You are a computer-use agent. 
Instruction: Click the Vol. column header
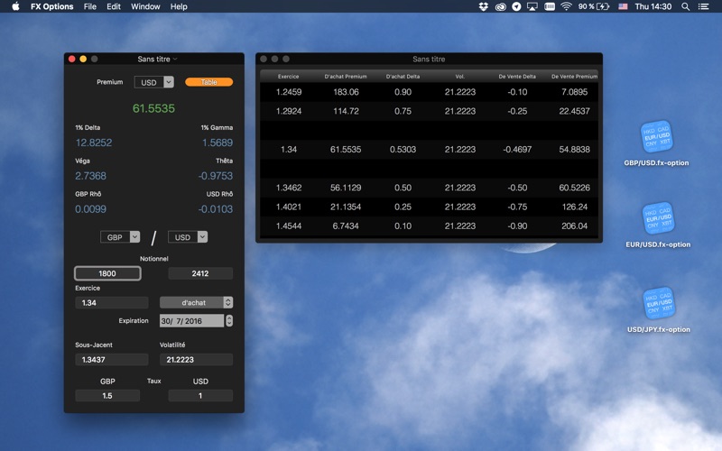(x=460, y=77)
